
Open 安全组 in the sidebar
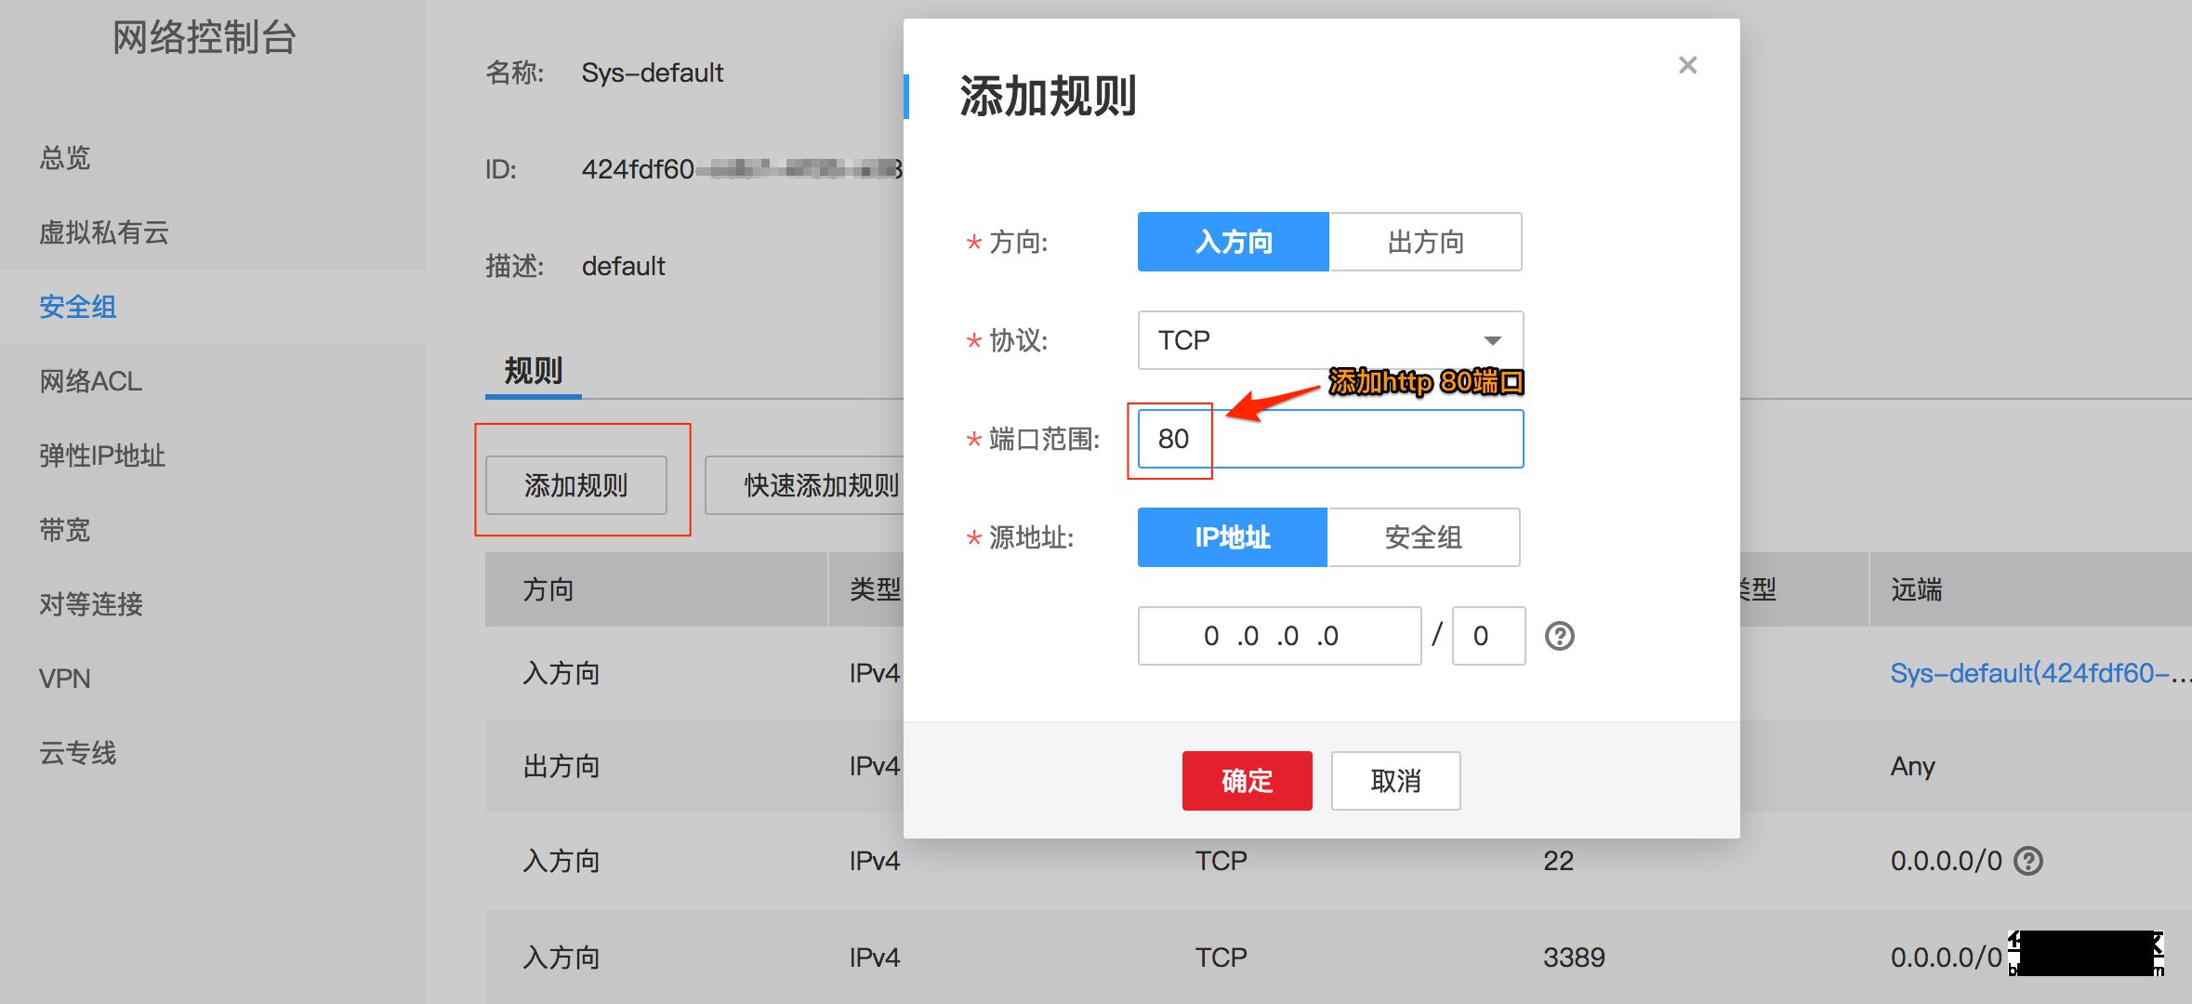tap(78, 307)
